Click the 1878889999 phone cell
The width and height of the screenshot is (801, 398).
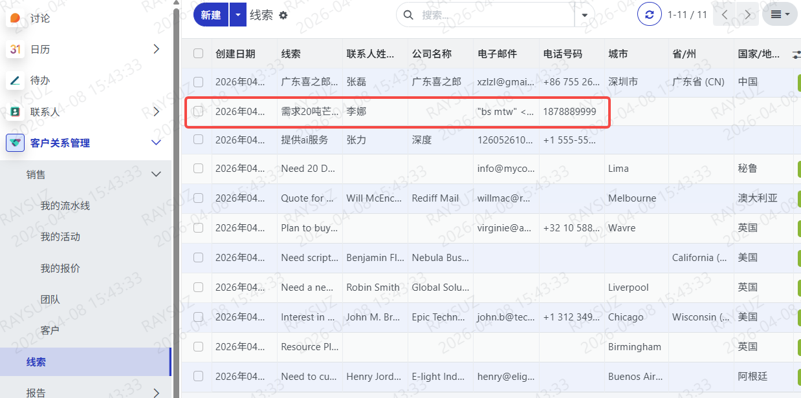(571, 111)
